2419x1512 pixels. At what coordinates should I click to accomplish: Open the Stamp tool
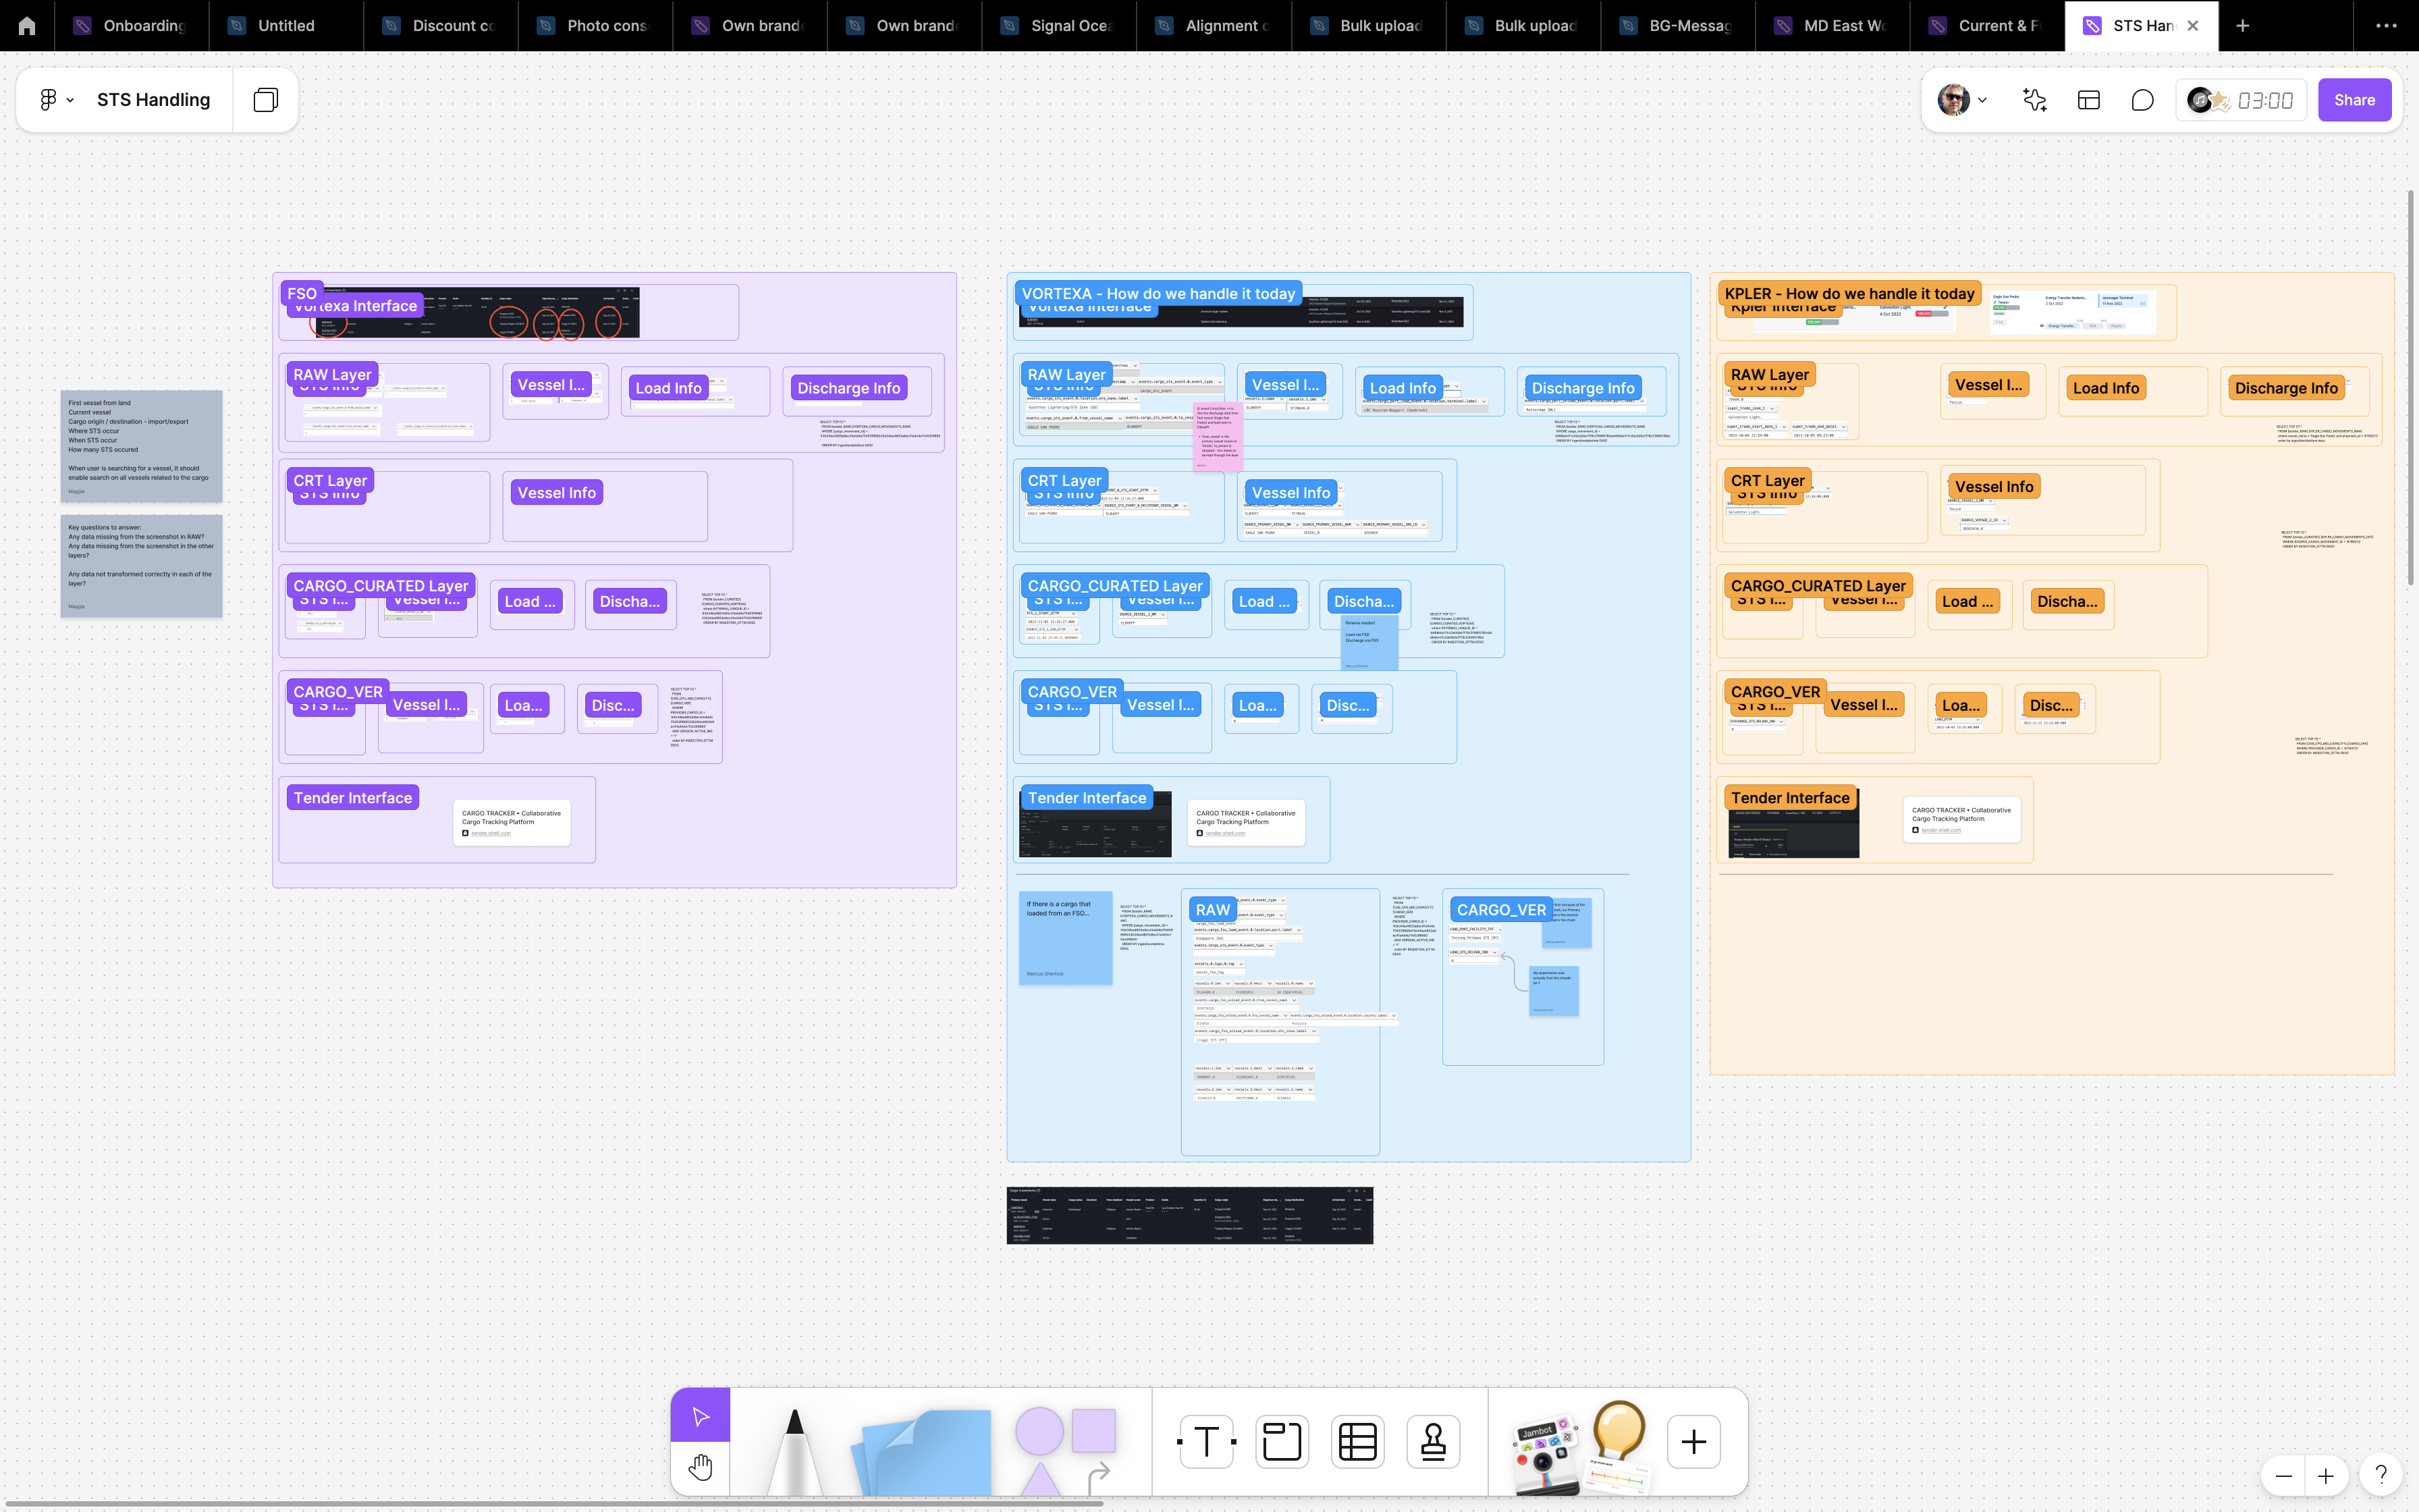click(1432, 1442)
